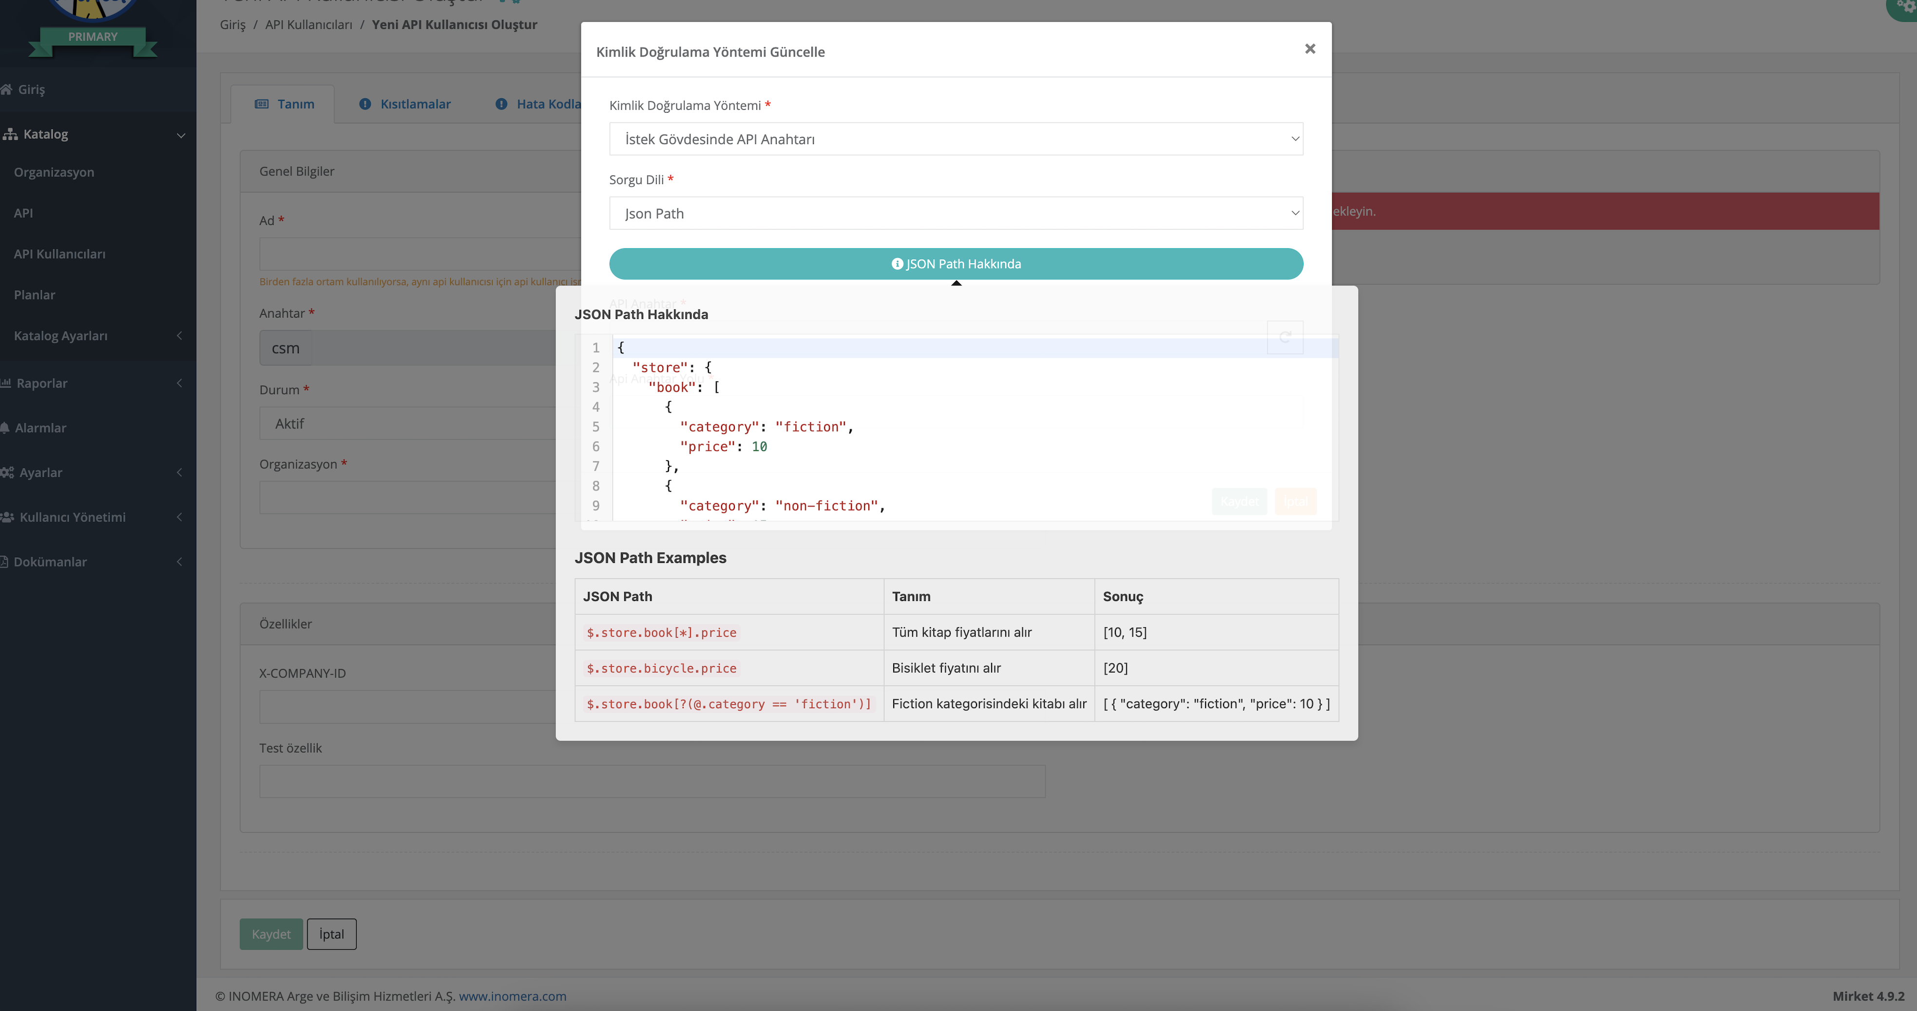Click the Raporlar chart icon

(x=6, y=383)
